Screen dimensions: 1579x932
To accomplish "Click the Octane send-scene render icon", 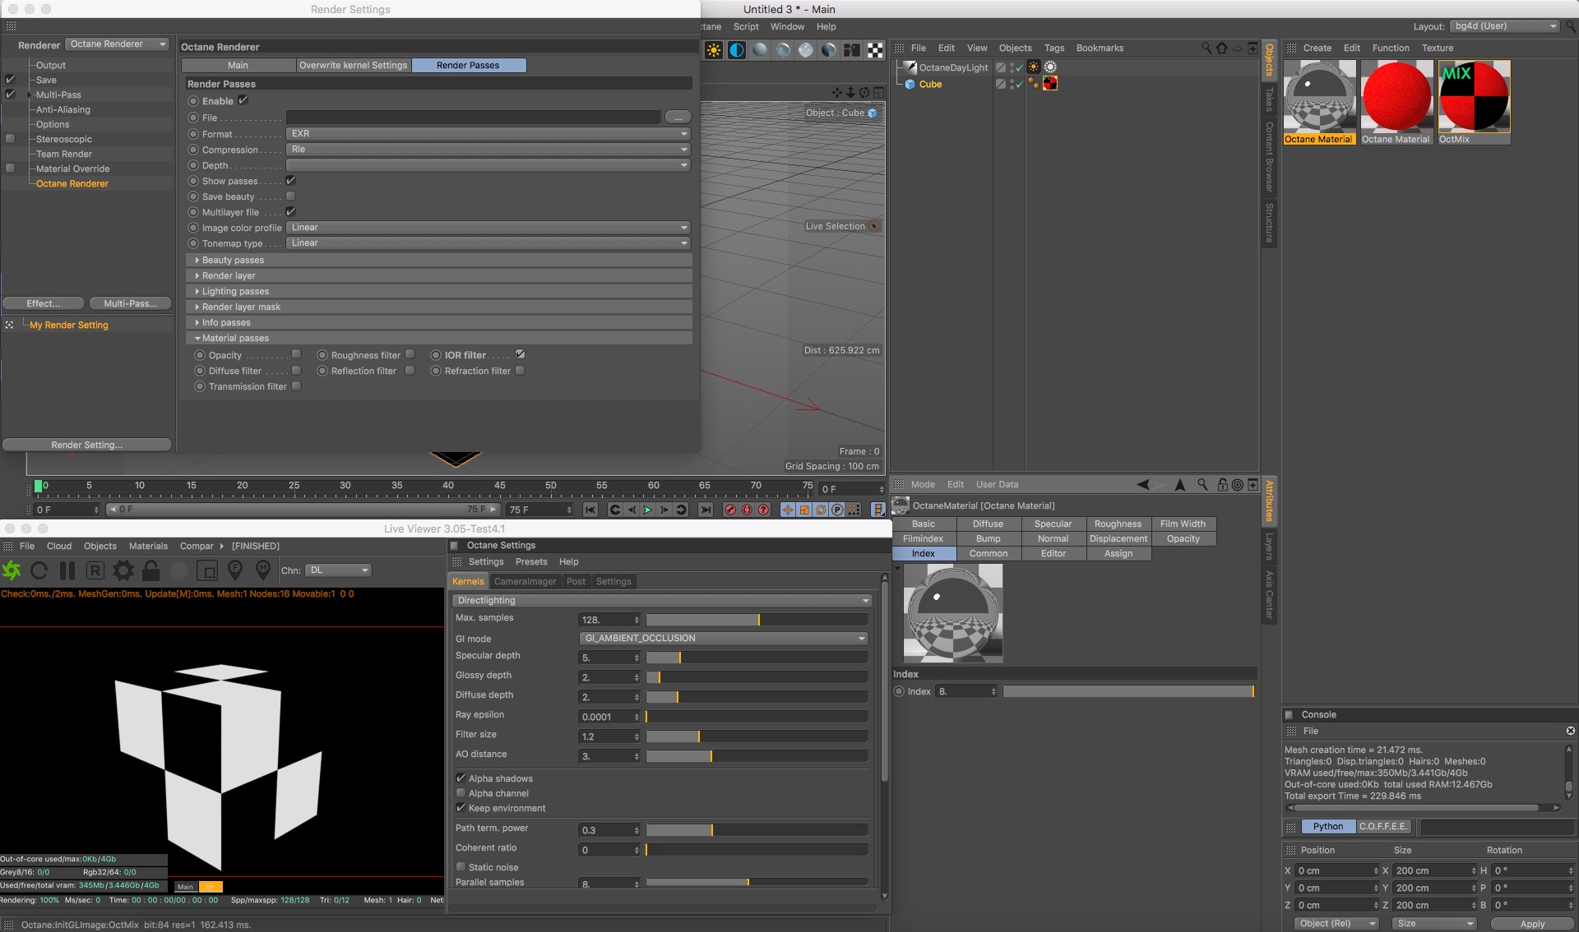I will tap(12, 570).
